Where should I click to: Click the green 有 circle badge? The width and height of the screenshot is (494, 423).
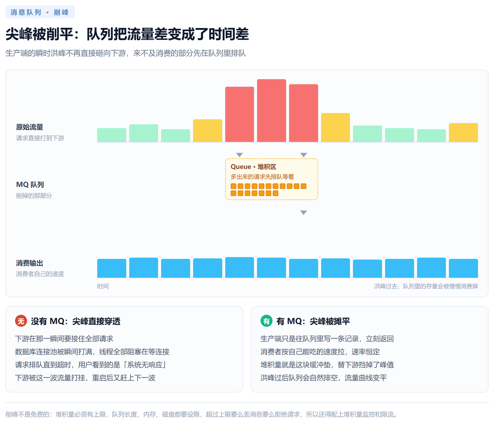point(266,321)
